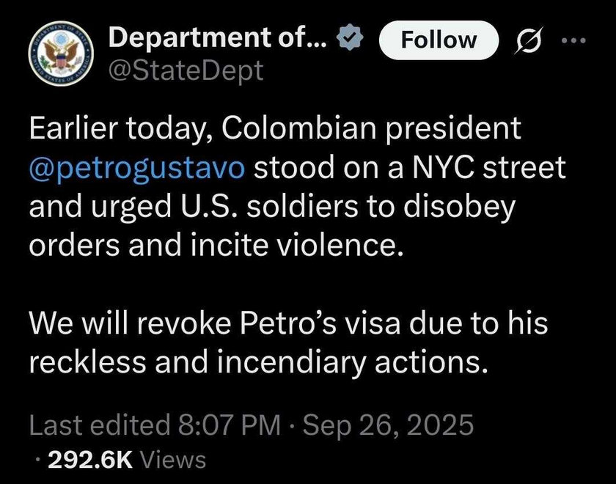Image resolution: width=616 pixels, height=484 pixels.
Task: Click the Sep 26, 2025 date
Action: click(388, 425)
